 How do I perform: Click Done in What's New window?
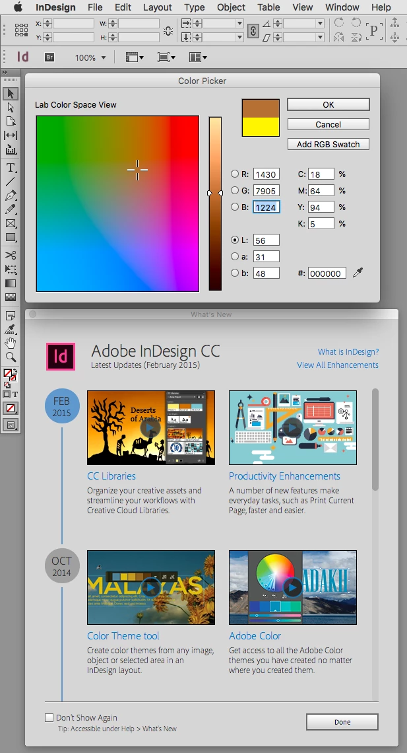[342, 722]
